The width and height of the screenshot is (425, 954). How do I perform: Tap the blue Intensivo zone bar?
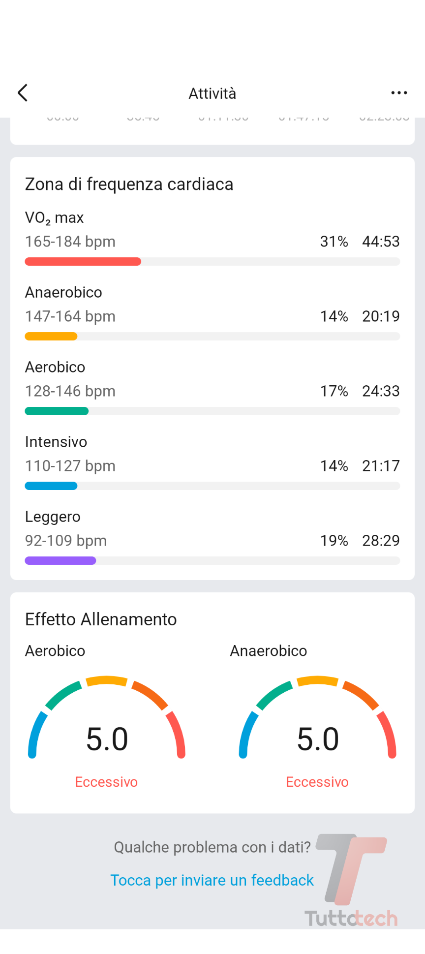point(51,486)
